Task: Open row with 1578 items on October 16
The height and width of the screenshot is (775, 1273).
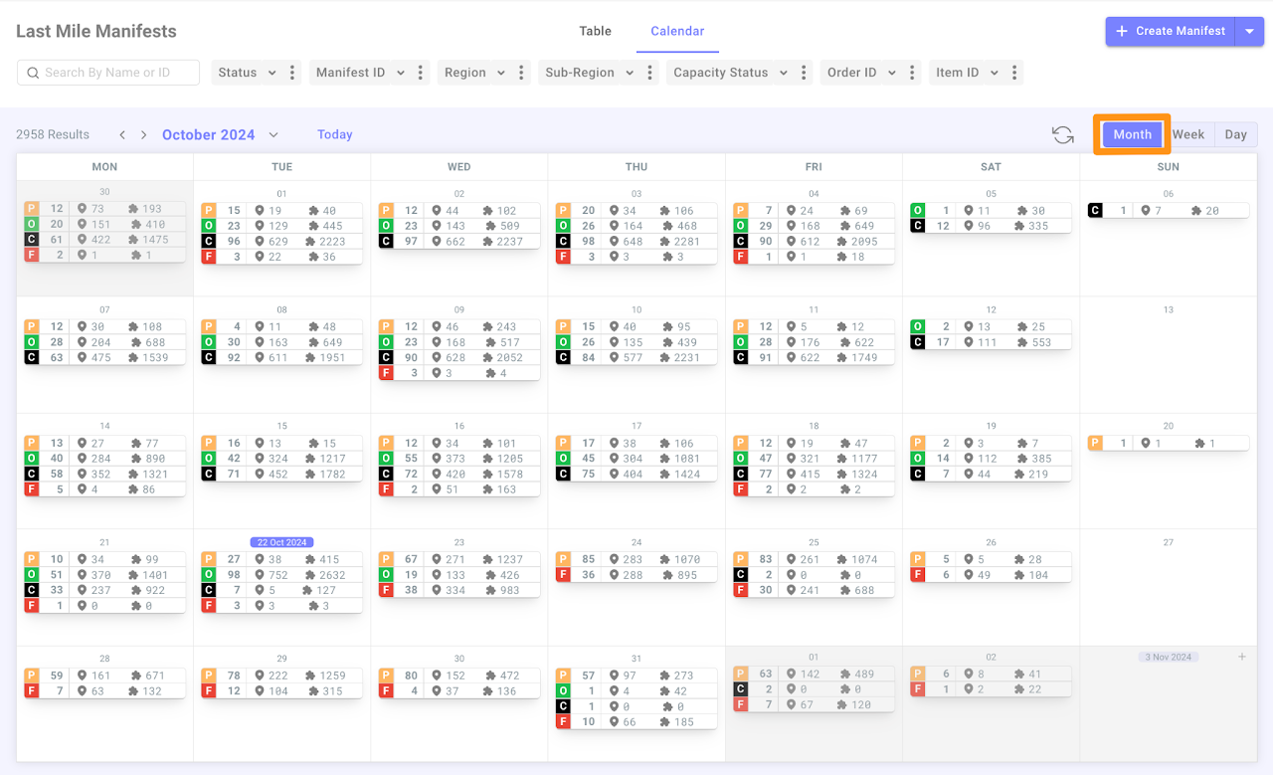Action: pyautogui.click(x=459, y=475)
